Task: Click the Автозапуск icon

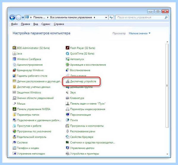Action: 67,59
